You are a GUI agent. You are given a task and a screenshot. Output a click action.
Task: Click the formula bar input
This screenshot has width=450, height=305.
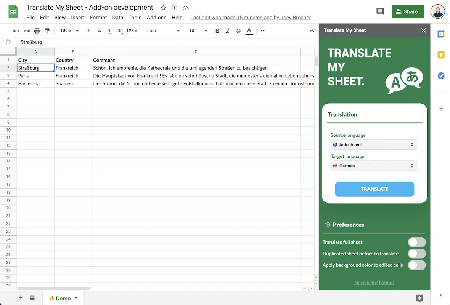168,42
